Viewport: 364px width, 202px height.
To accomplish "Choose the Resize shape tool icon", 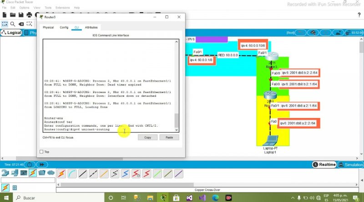I will click(x=29, y=24).
